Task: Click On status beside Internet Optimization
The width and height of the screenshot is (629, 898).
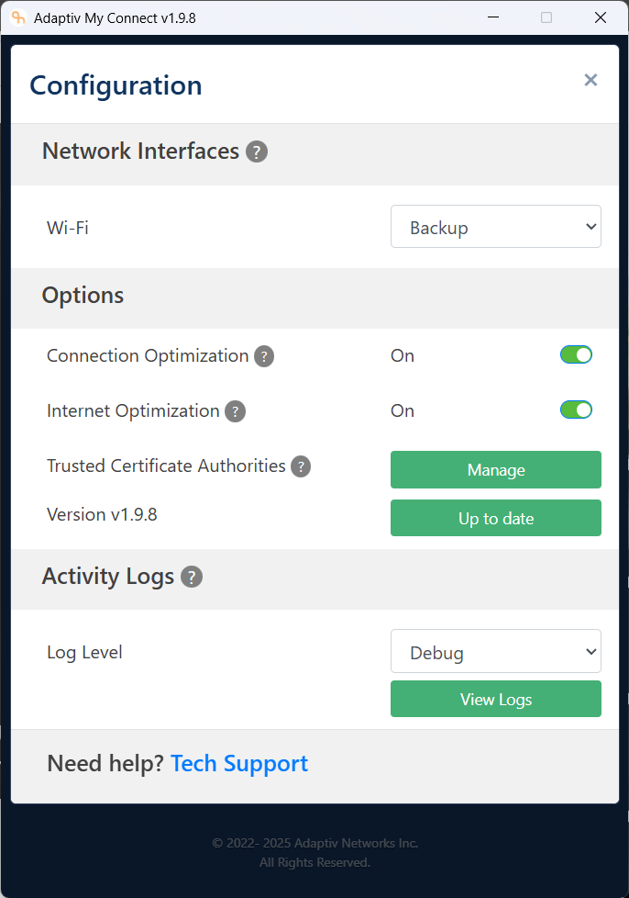Action: click(x=403, y=410)
